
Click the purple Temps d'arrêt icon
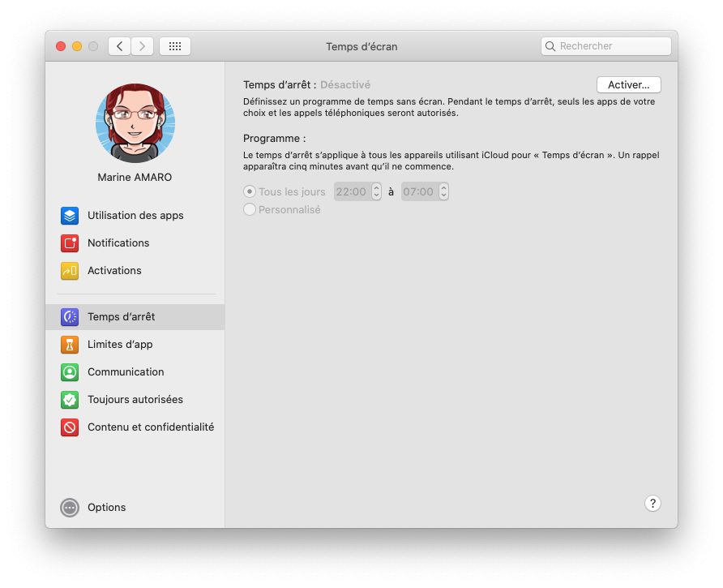click(70, 317)
